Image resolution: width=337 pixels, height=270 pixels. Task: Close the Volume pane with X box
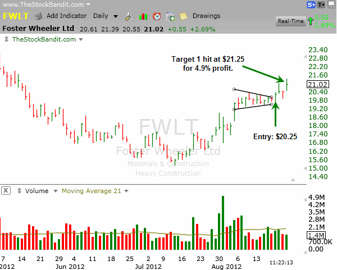[x=6, y=190]
